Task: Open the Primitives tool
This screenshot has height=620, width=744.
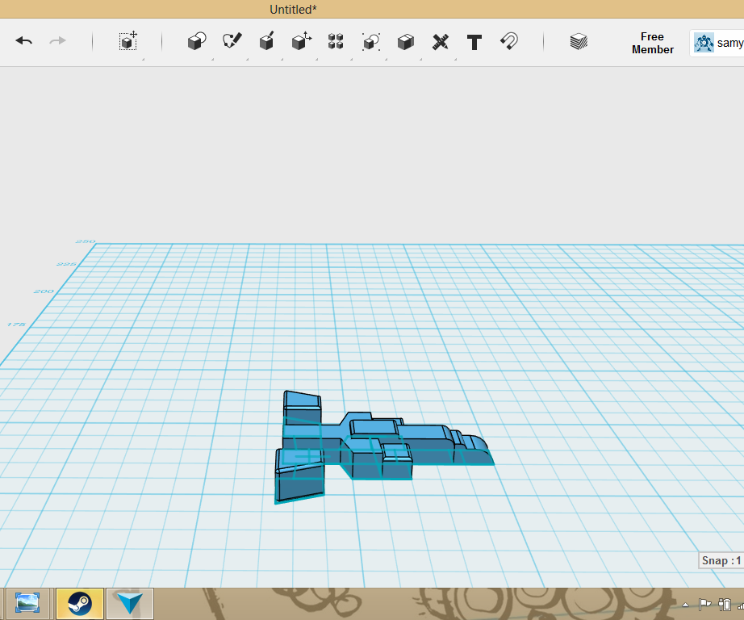Action: (196, 41)
